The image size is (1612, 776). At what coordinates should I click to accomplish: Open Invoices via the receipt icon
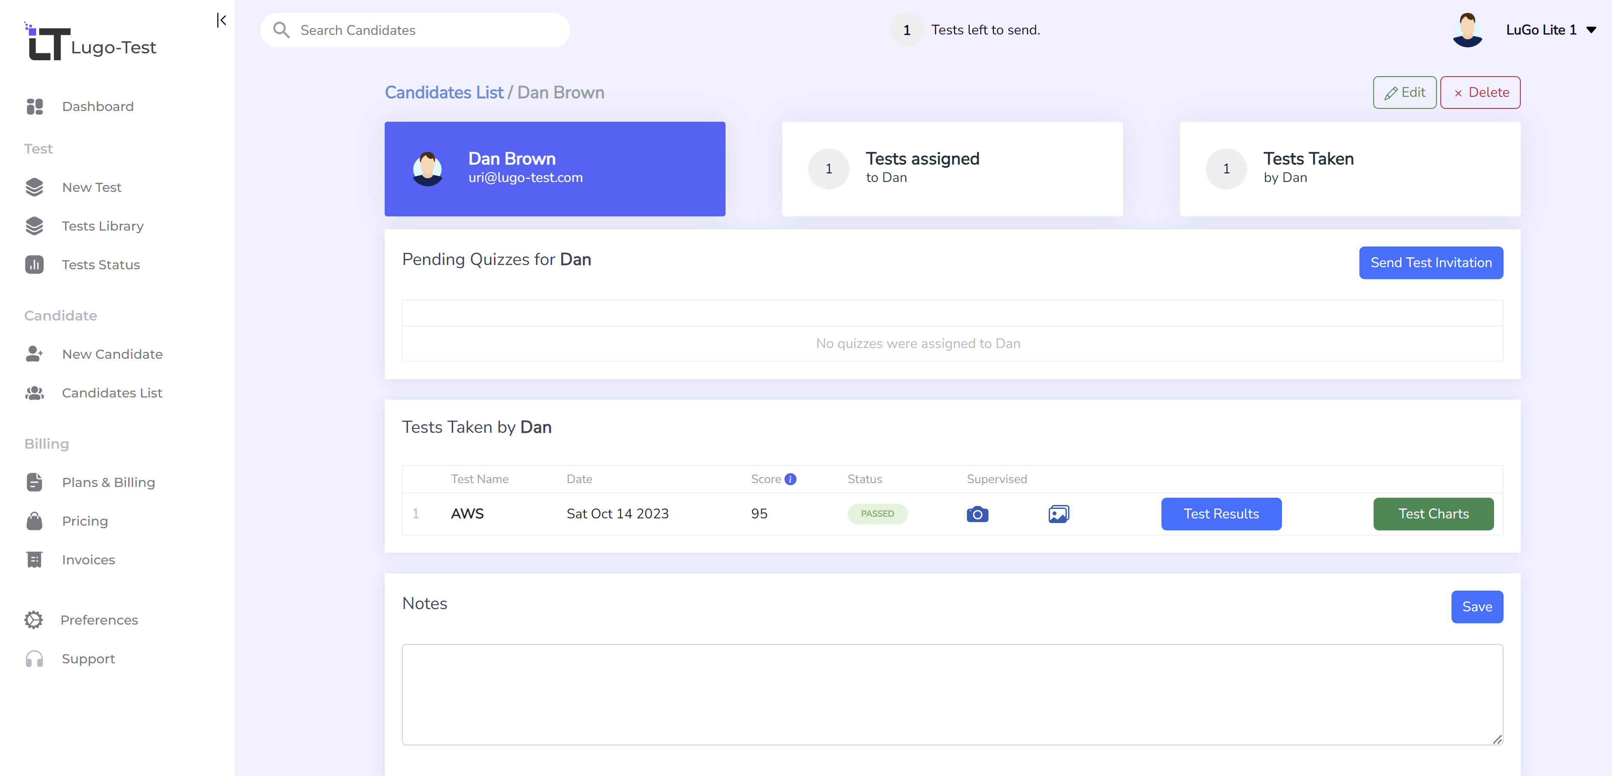(34, 560)
